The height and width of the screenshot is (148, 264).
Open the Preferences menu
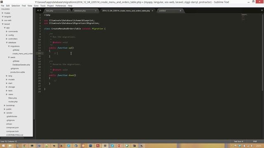61,5
